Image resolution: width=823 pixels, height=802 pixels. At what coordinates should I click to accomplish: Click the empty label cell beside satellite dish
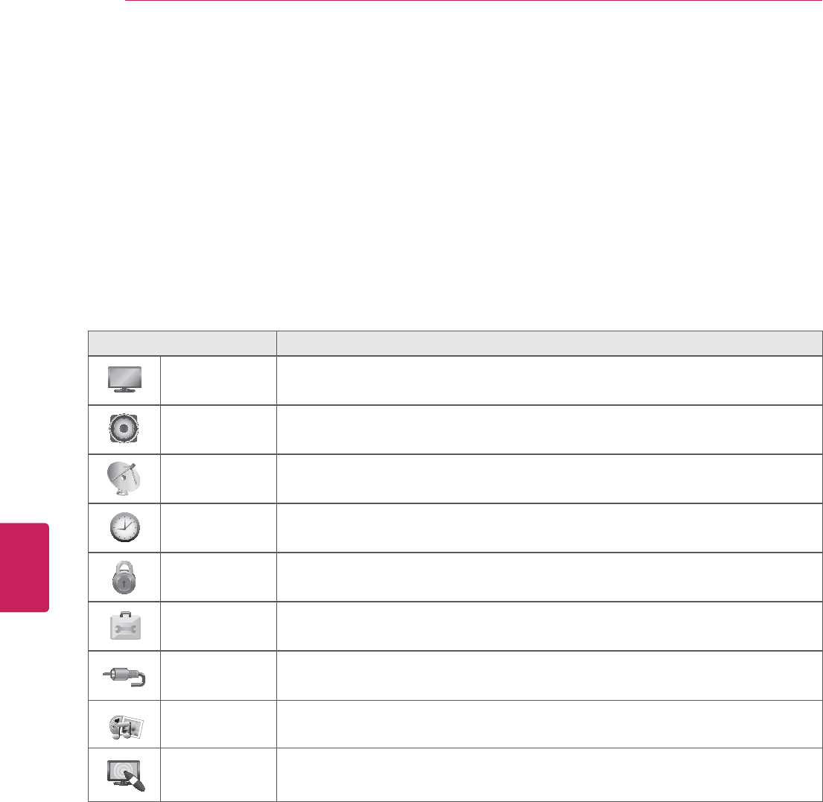click(217, 478)
